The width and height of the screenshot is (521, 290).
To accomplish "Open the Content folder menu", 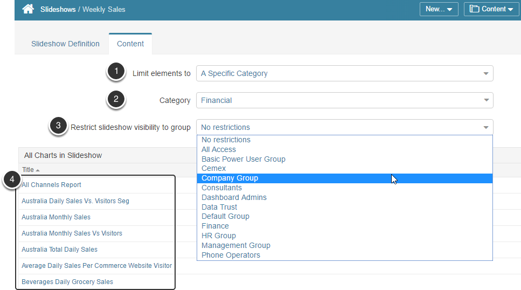I will click(x=491, y=9).
